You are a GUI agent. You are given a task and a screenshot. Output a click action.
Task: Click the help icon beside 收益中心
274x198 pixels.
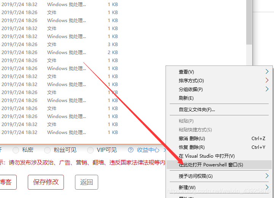131,150
